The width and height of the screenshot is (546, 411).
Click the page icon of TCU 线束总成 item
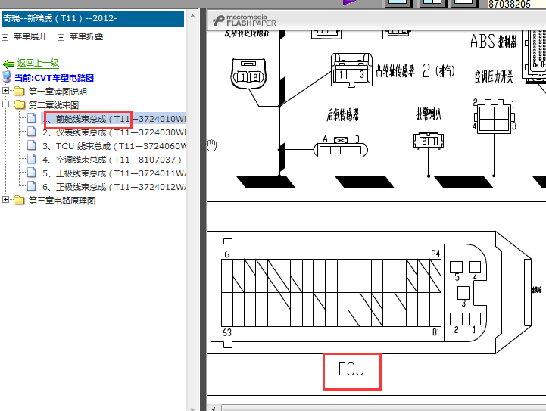pos(32,145)
